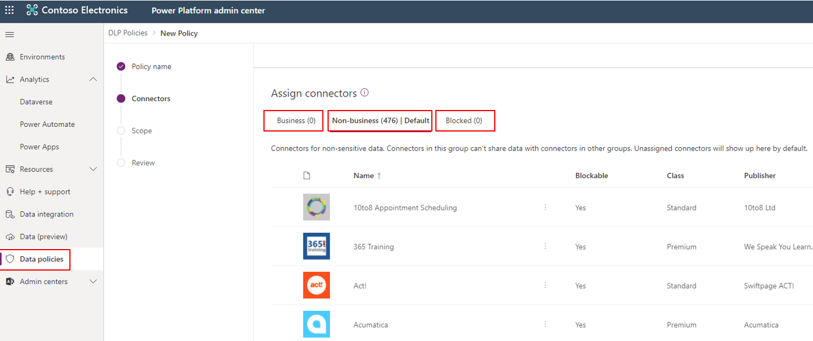The image size is (813, 341).
Task: Expand the Admin centers chevron
Action: [93, 282]
